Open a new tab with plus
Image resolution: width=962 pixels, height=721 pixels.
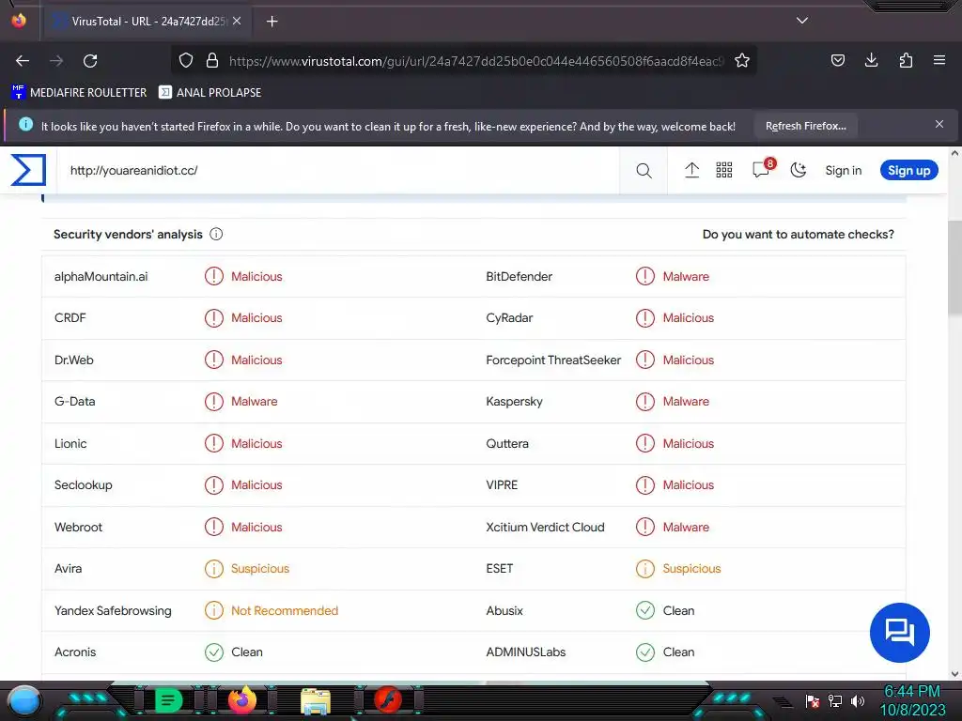pyautogui.click(x=272, y=22)
